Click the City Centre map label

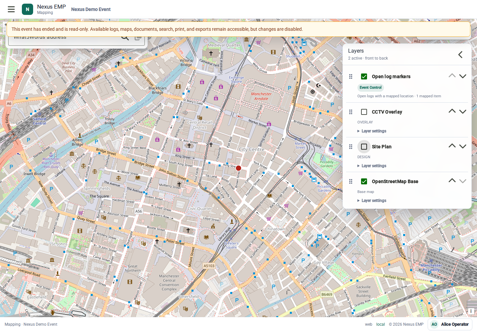tap(252, 149)
